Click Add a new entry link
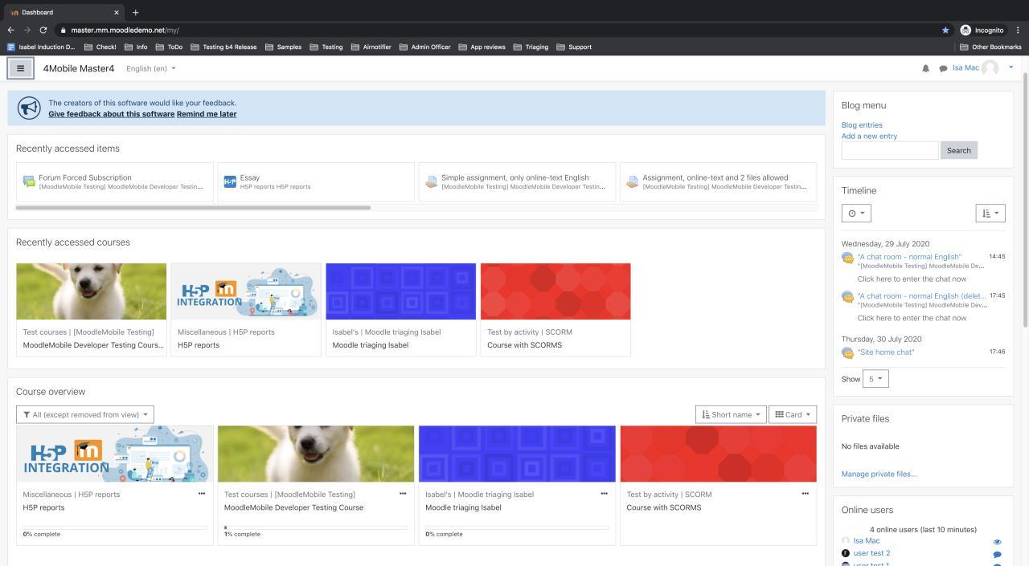Viewport: 1029px width, 566px height. [x=869, y=136]
